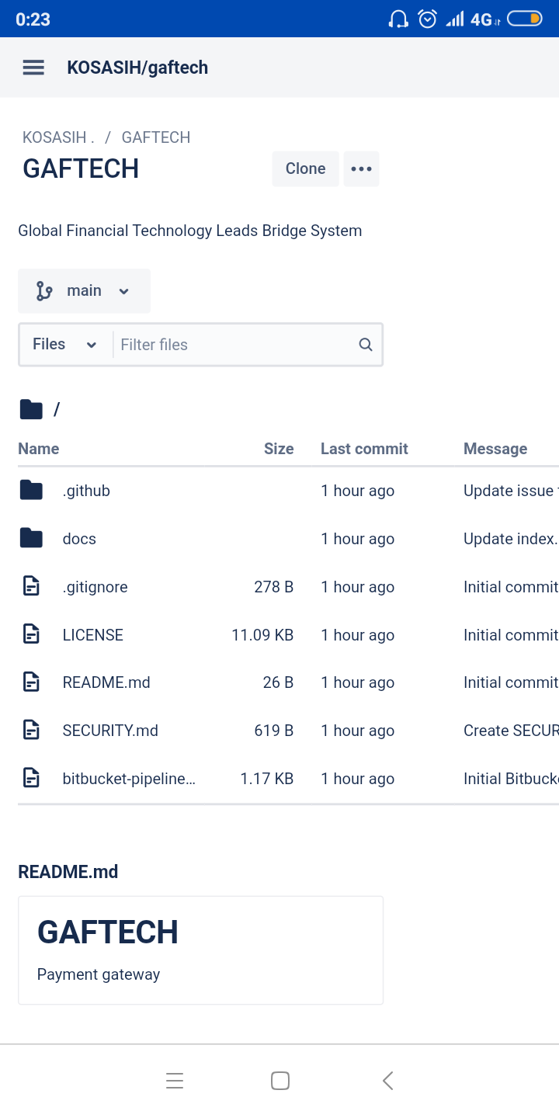Click the repository description text
This screenshot has height=1118, width=559.
pos(190,231)
